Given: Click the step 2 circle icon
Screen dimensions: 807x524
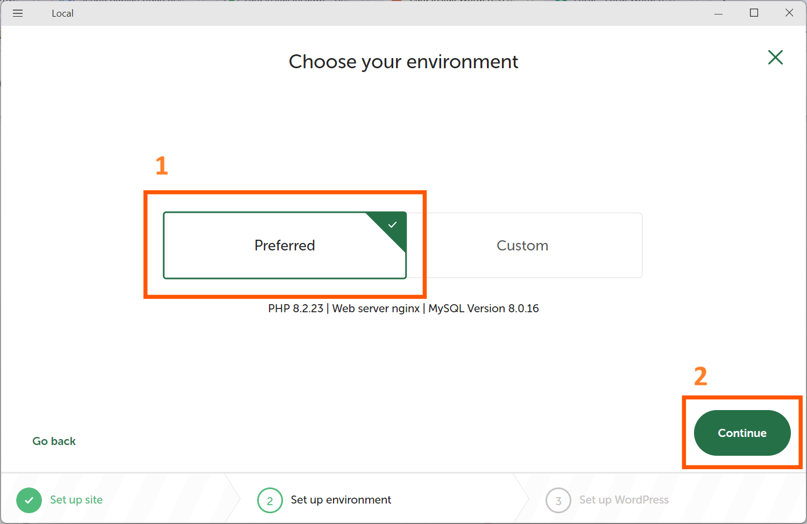Looking at the screenshot, I should pos(270,500).
